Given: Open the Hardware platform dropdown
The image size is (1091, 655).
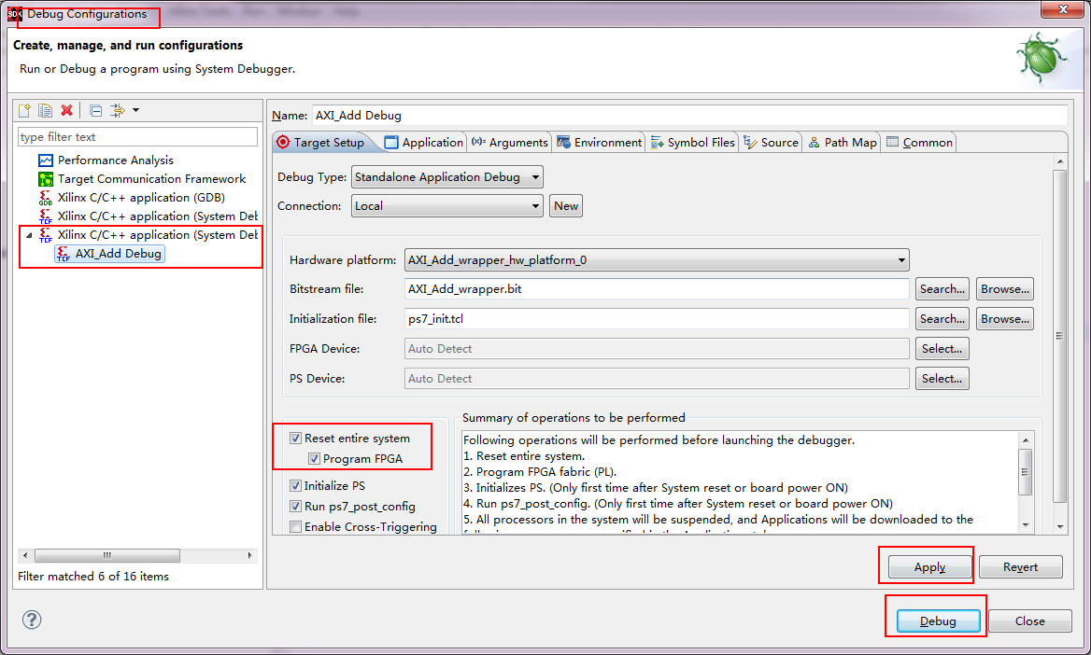Looking at the screenshot, I should (x=656, y=260).
